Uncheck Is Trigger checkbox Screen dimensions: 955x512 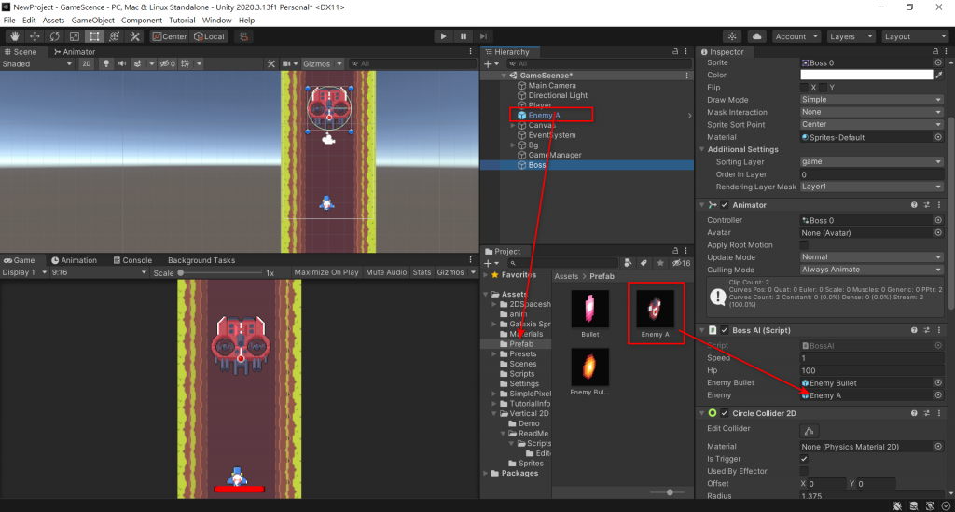click(x=804, y=459)
